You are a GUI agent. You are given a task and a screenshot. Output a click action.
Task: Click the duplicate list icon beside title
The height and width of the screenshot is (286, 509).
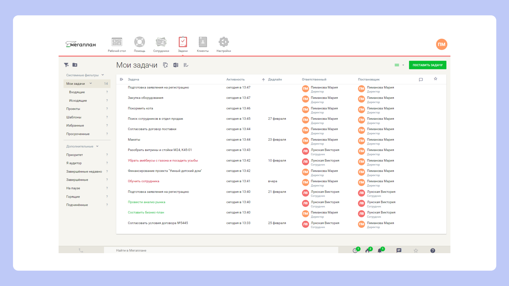click(165, 65)
